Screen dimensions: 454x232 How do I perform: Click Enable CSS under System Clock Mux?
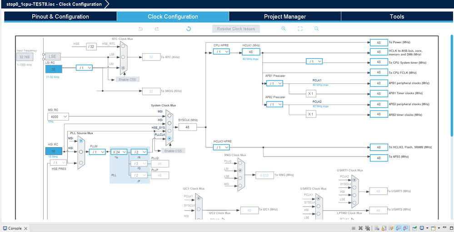click(173, 151)
